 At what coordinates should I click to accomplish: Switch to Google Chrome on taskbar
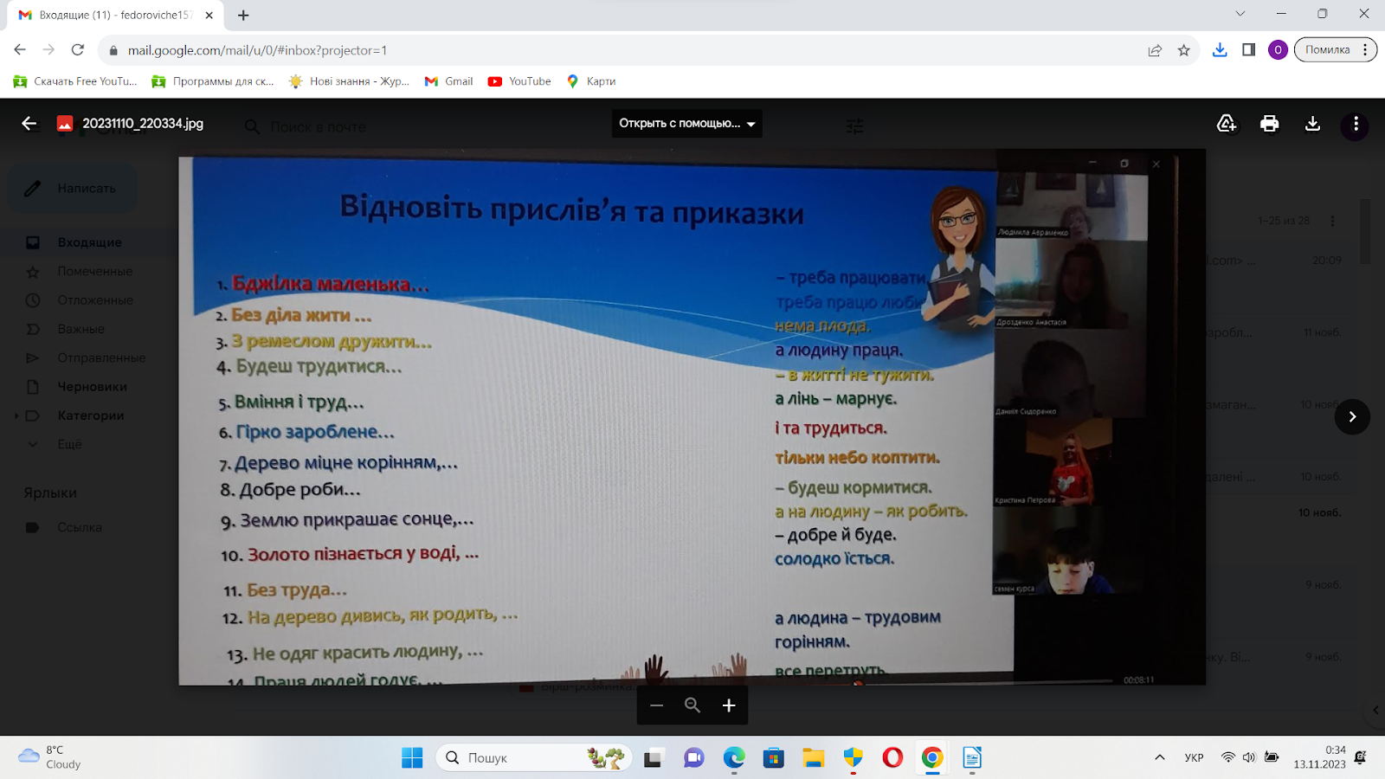[932, 758]
